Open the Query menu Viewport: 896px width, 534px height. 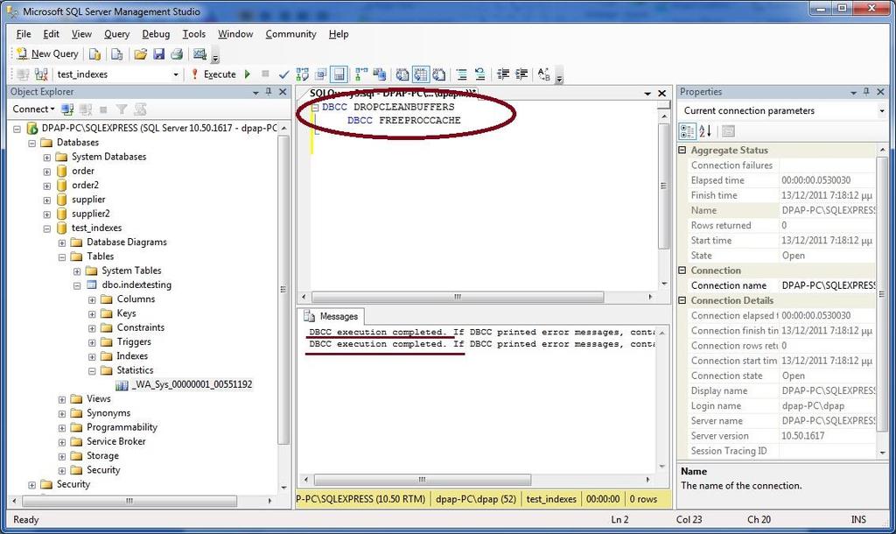coord(116,34)
